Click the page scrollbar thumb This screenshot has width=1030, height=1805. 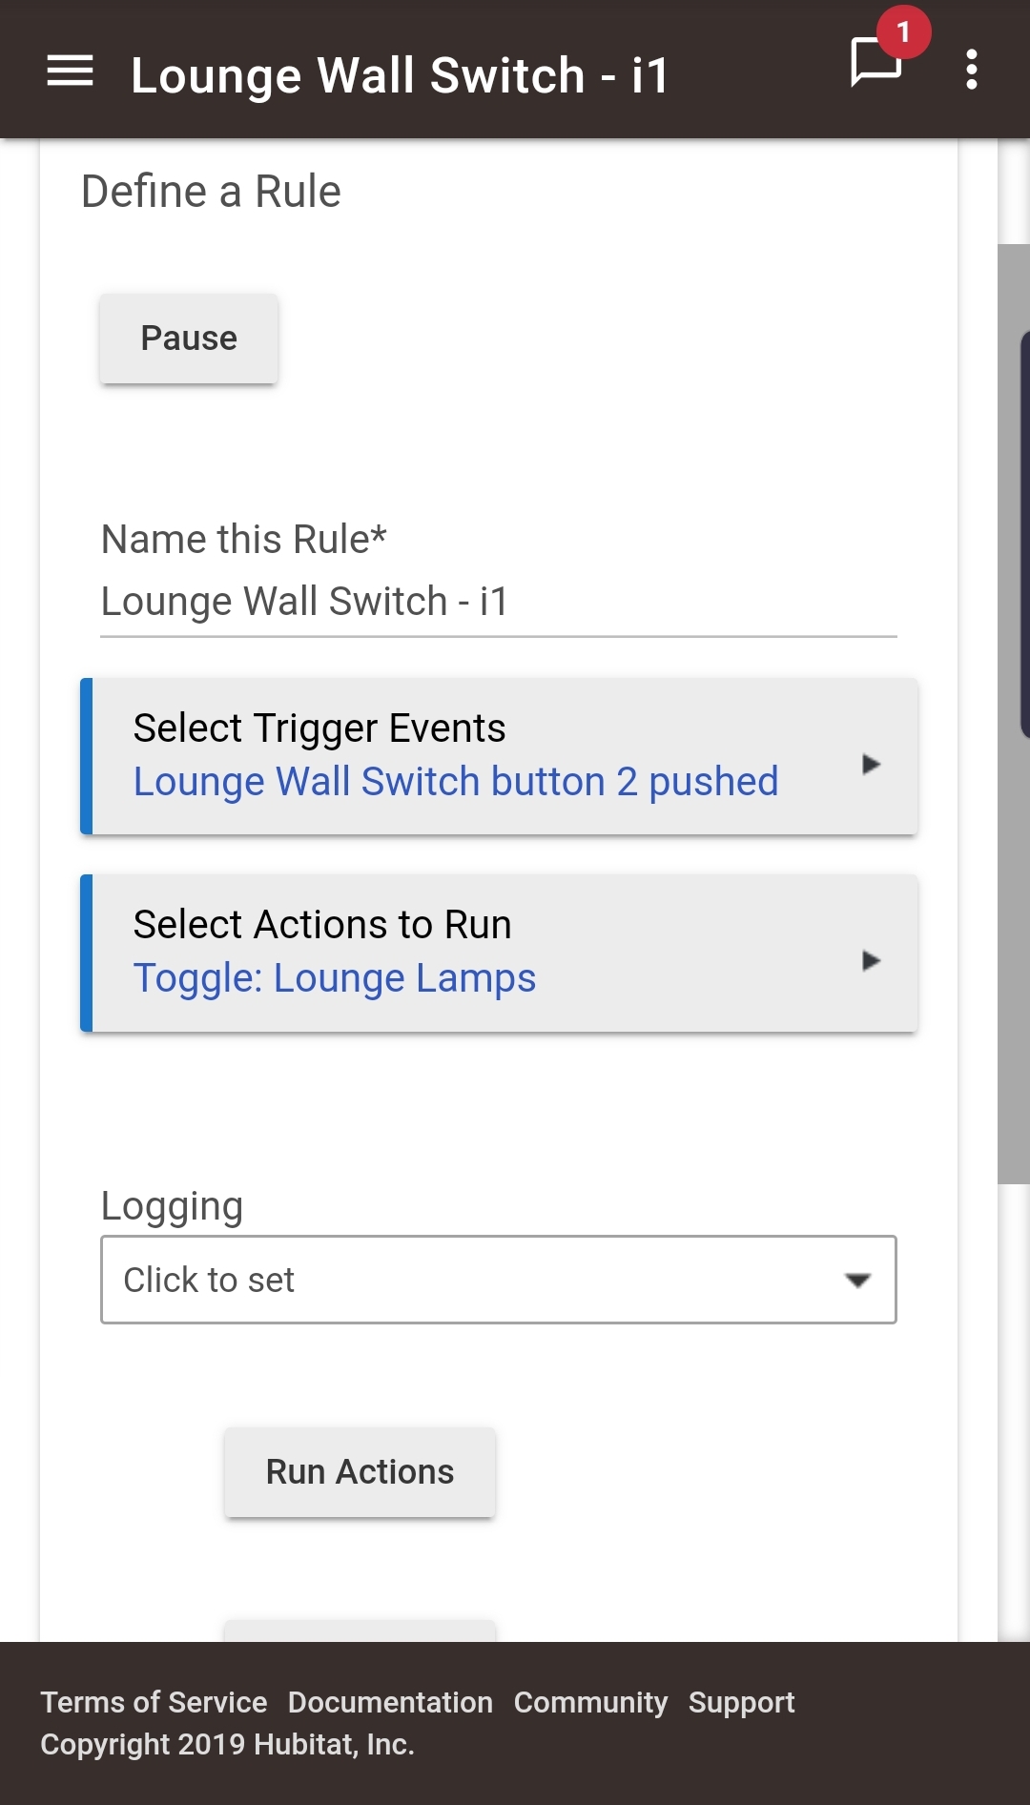pos(1014,713)
